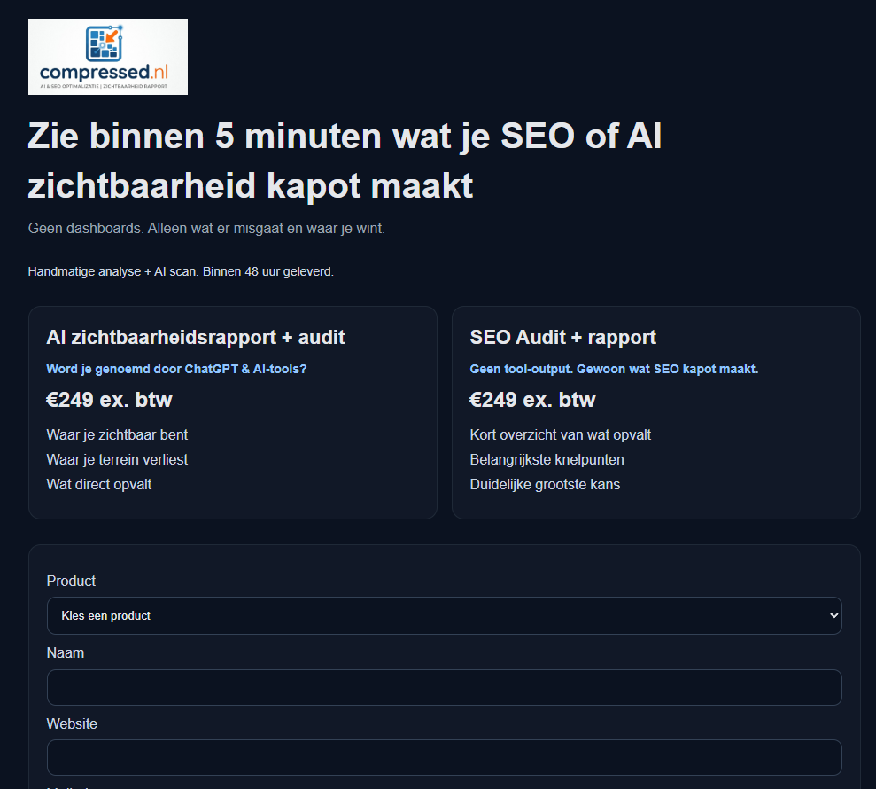The height and width of the screenshot is (789, 876).
Task: Click the 'Website' field label
Action: [x=72, y=723]
